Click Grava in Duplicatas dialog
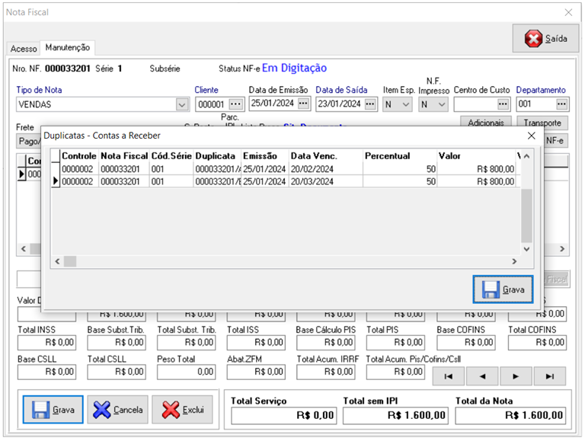Viewport: 585px width, 441px height. click(503, 290)
